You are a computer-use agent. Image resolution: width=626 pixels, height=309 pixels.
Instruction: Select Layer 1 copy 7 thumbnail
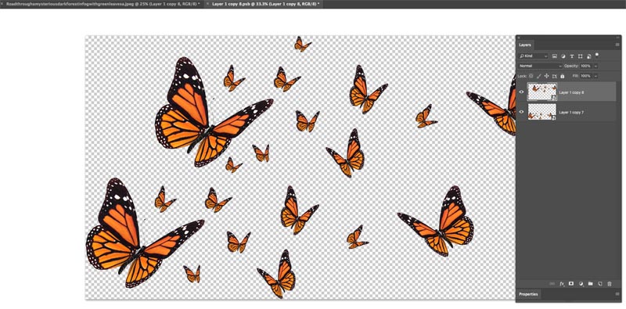541,111
